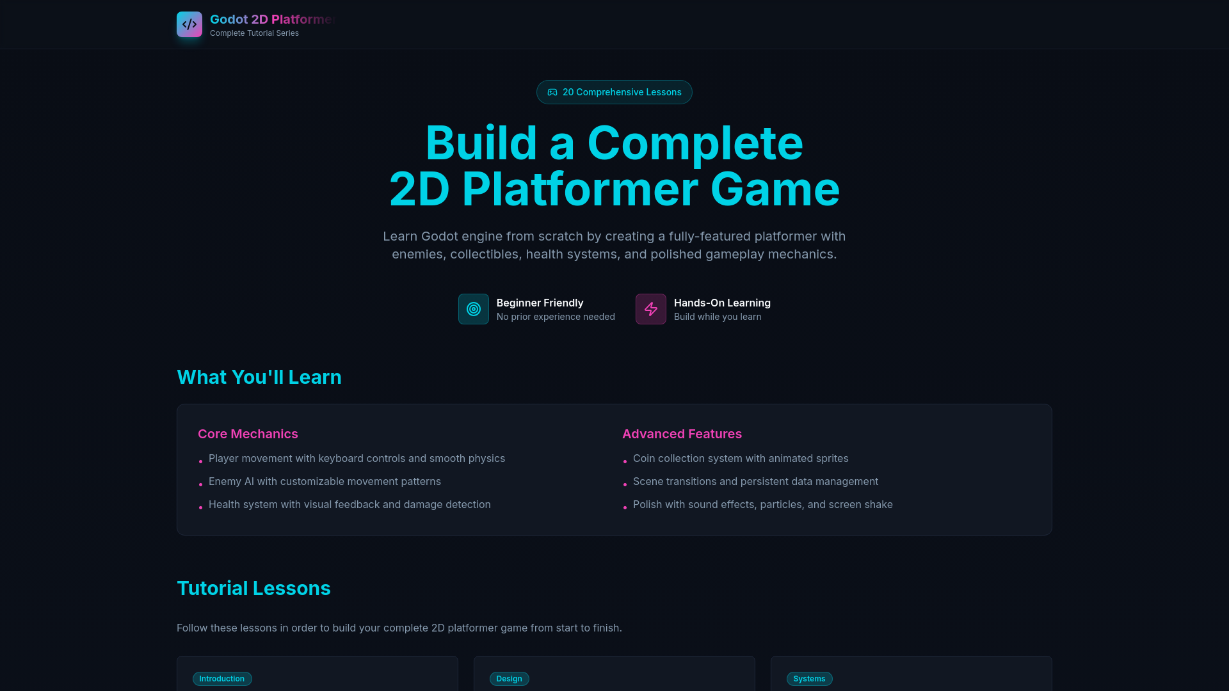Click the Core Mechanics section heading
Image resolution: width=1229 pixels, height=691 pixels.
(248, 434)
